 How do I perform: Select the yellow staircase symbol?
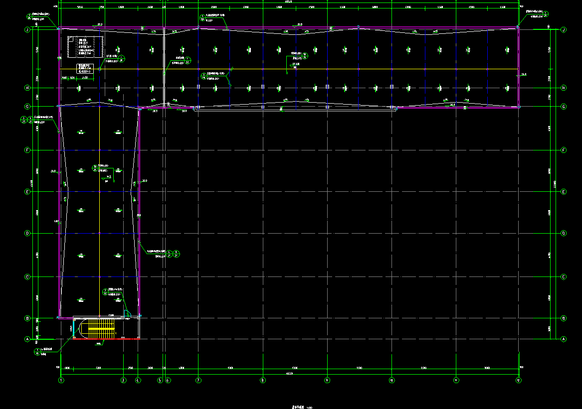click(101, 329)
